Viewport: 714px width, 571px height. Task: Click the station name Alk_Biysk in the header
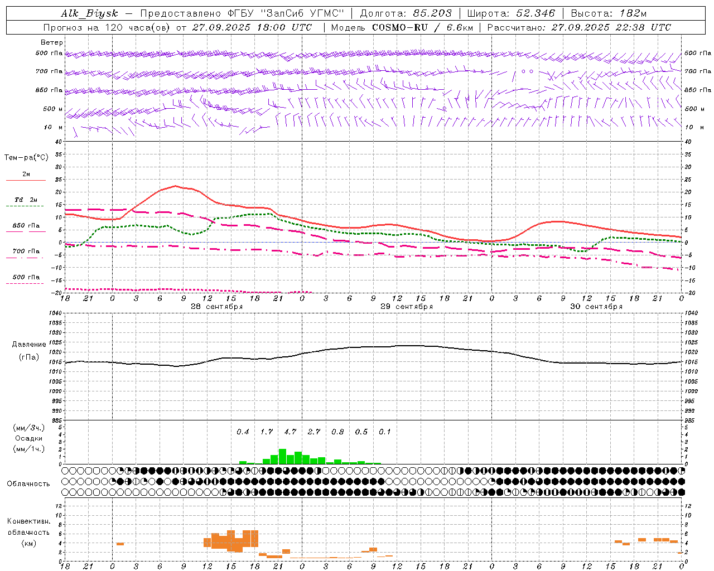[x=89, y=13]
